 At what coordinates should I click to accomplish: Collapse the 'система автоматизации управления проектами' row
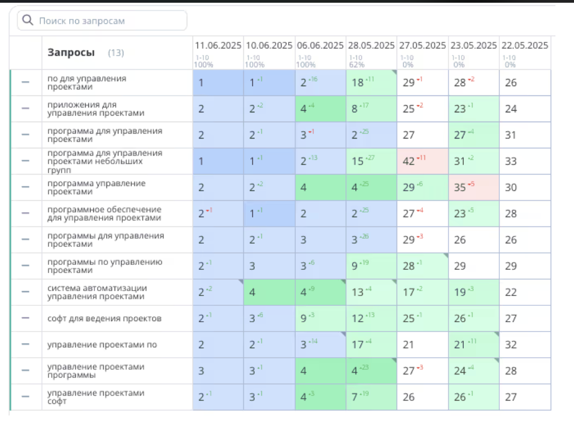pyautogui.click(x=25, y=292)
